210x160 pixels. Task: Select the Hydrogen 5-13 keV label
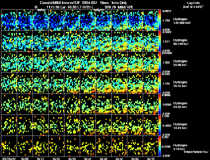click(180, 147)
